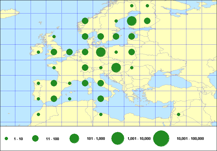The image size is (217, 151).
Task: Click the 10,001 - 100,000 legend circle
Action: coord(161,139)
